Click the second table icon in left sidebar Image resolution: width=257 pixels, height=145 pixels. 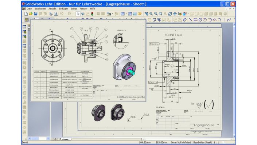point(24,32)
